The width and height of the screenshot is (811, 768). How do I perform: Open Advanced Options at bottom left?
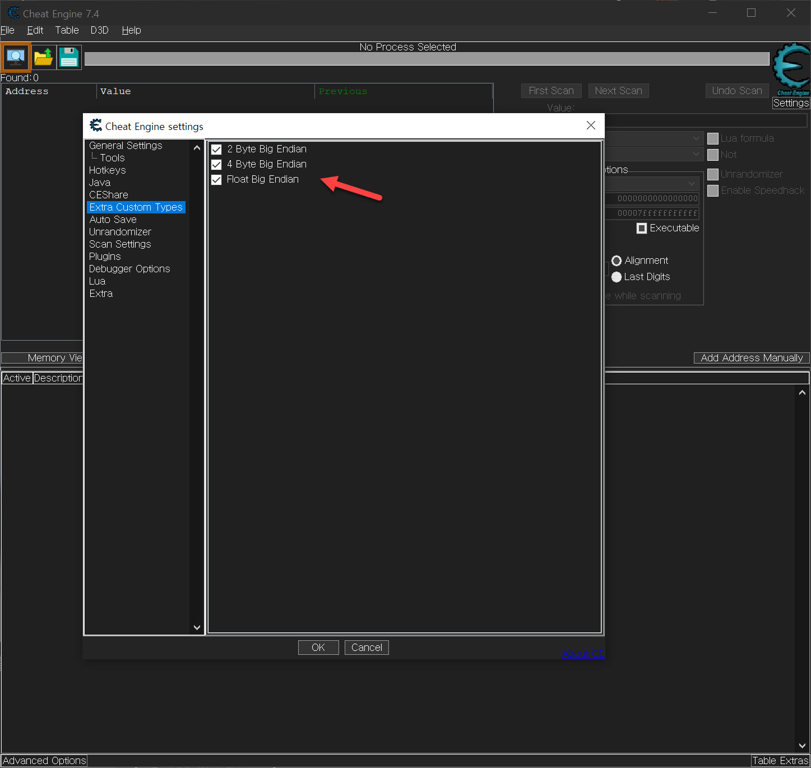click(44, 761)
